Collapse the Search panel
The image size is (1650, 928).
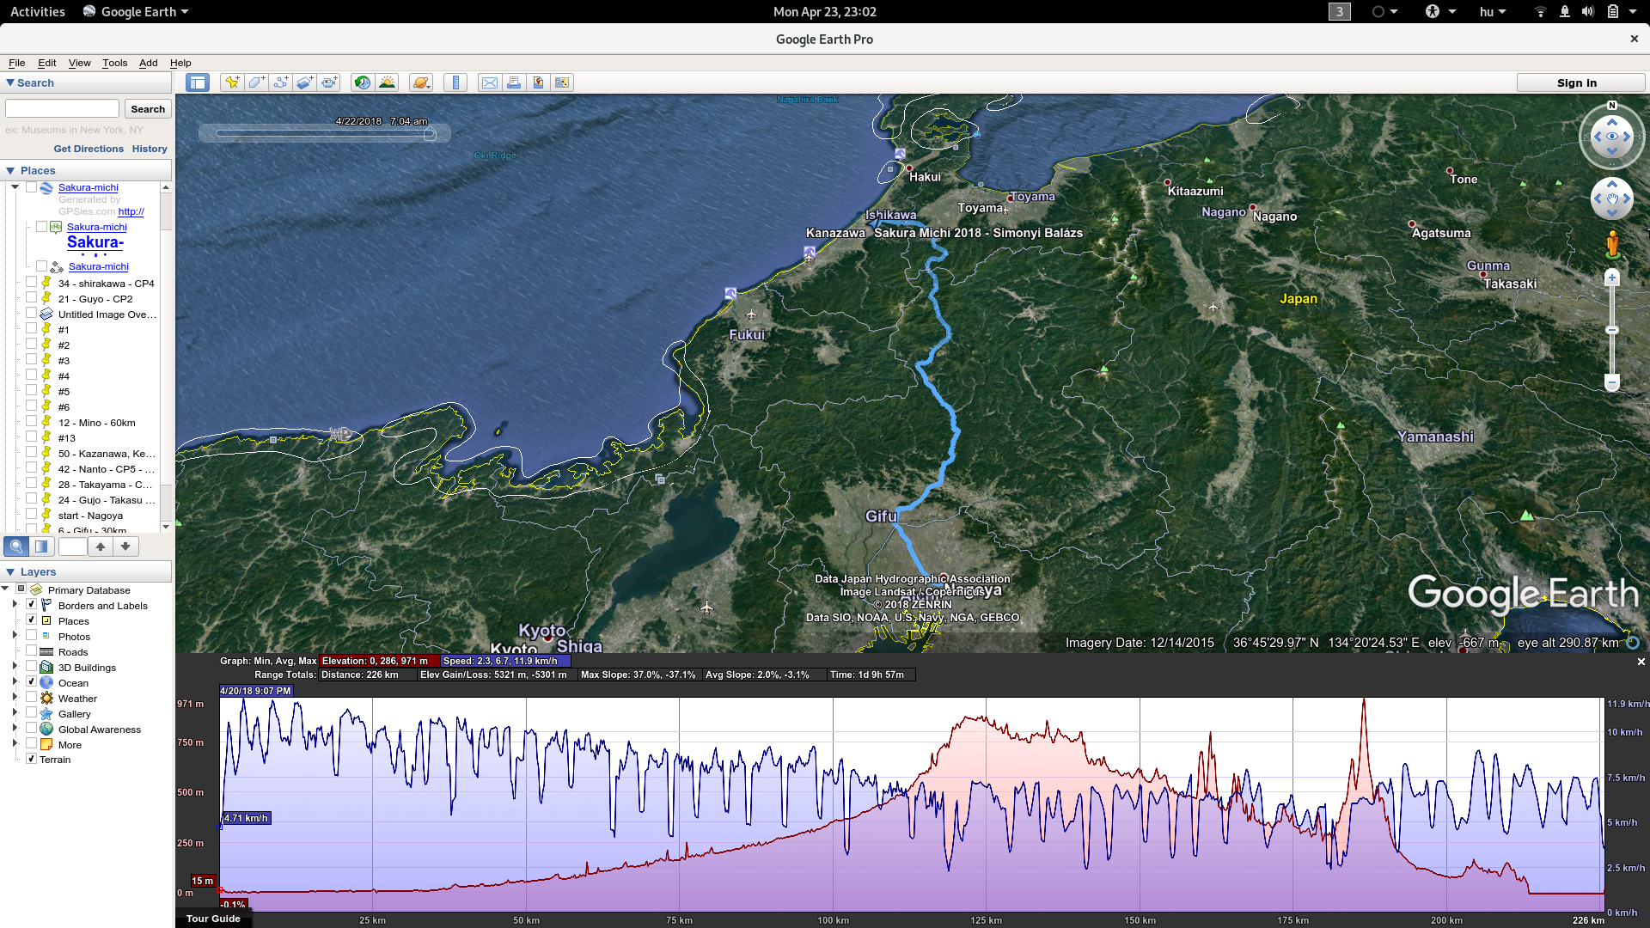tap(10, 82)
